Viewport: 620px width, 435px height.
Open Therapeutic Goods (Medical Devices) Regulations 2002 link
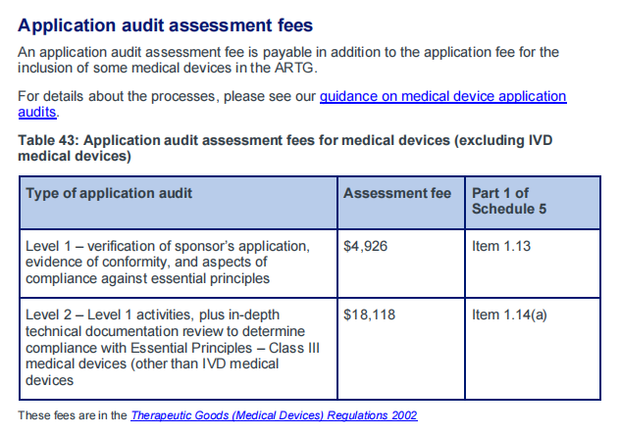(x=274, y=415)
